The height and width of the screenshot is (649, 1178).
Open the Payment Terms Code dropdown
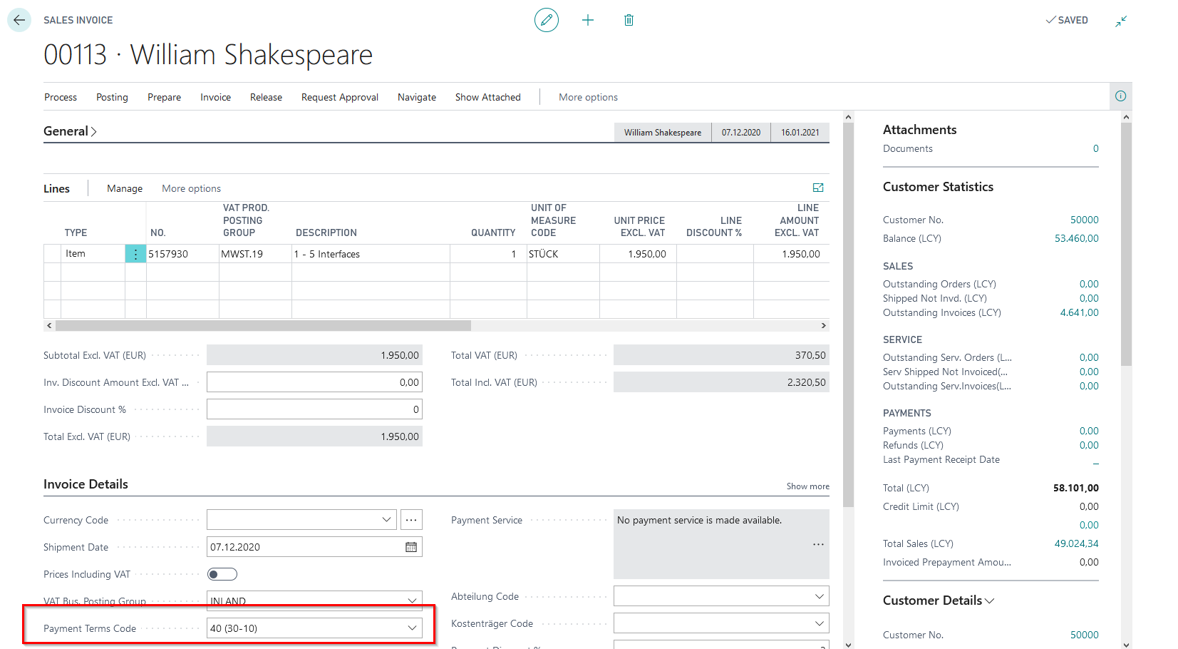[412, 628]
